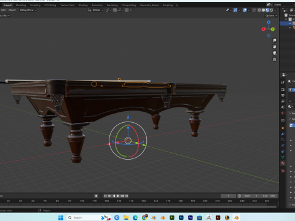Image resolution: width=295 pixels, height=221 pixels.
Task: Click the zoom view magnifier icon
Action: click(x=274, y=41)
